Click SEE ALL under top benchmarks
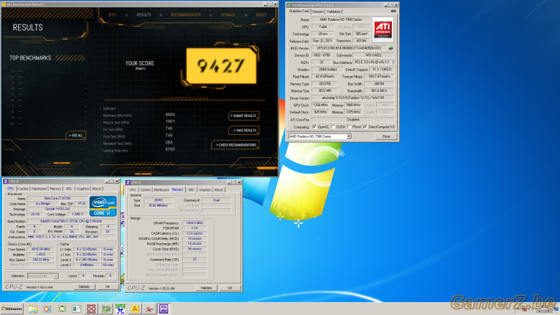Image resolution: width=560 pixels, height=315 pixels. click(75, 136)
